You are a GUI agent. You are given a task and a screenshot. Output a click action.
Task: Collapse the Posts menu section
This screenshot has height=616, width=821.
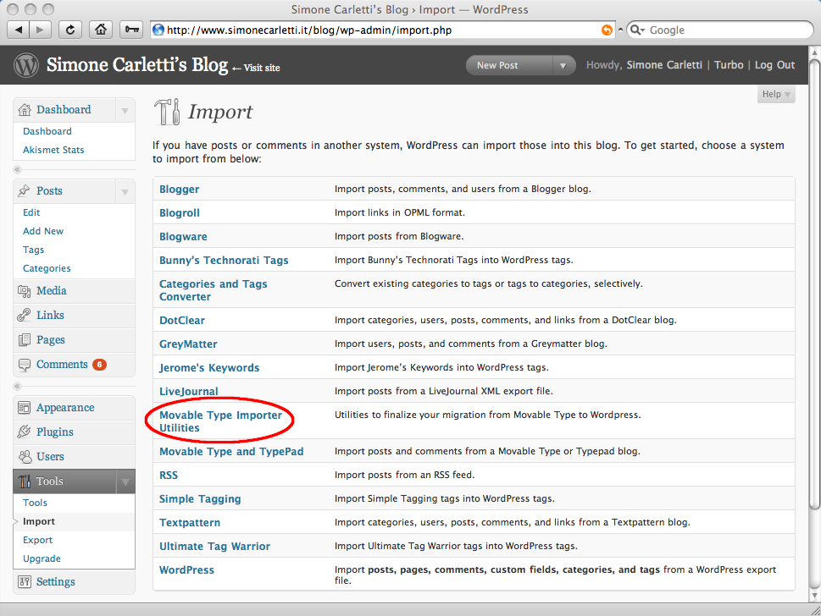pyautogui.click(x=125, y=191)
